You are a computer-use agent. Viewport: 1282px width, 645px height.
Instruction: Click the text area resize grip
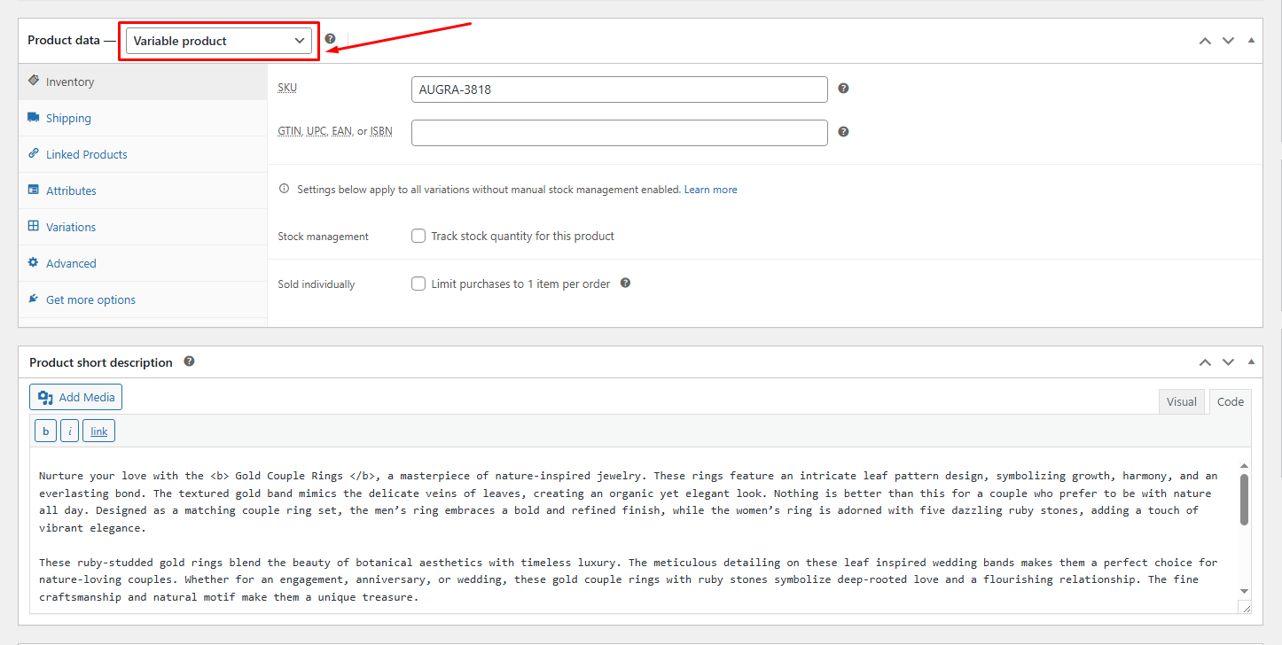1246,607
